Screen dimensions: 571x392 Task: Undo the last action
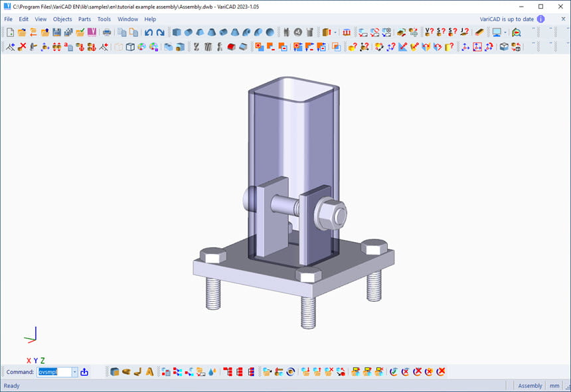(149, 33)
